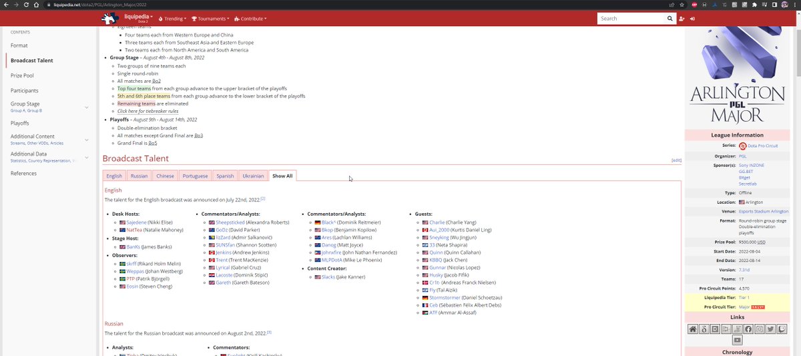
Task: Open the Slacks content creator link
Action: tap(328, 277)
